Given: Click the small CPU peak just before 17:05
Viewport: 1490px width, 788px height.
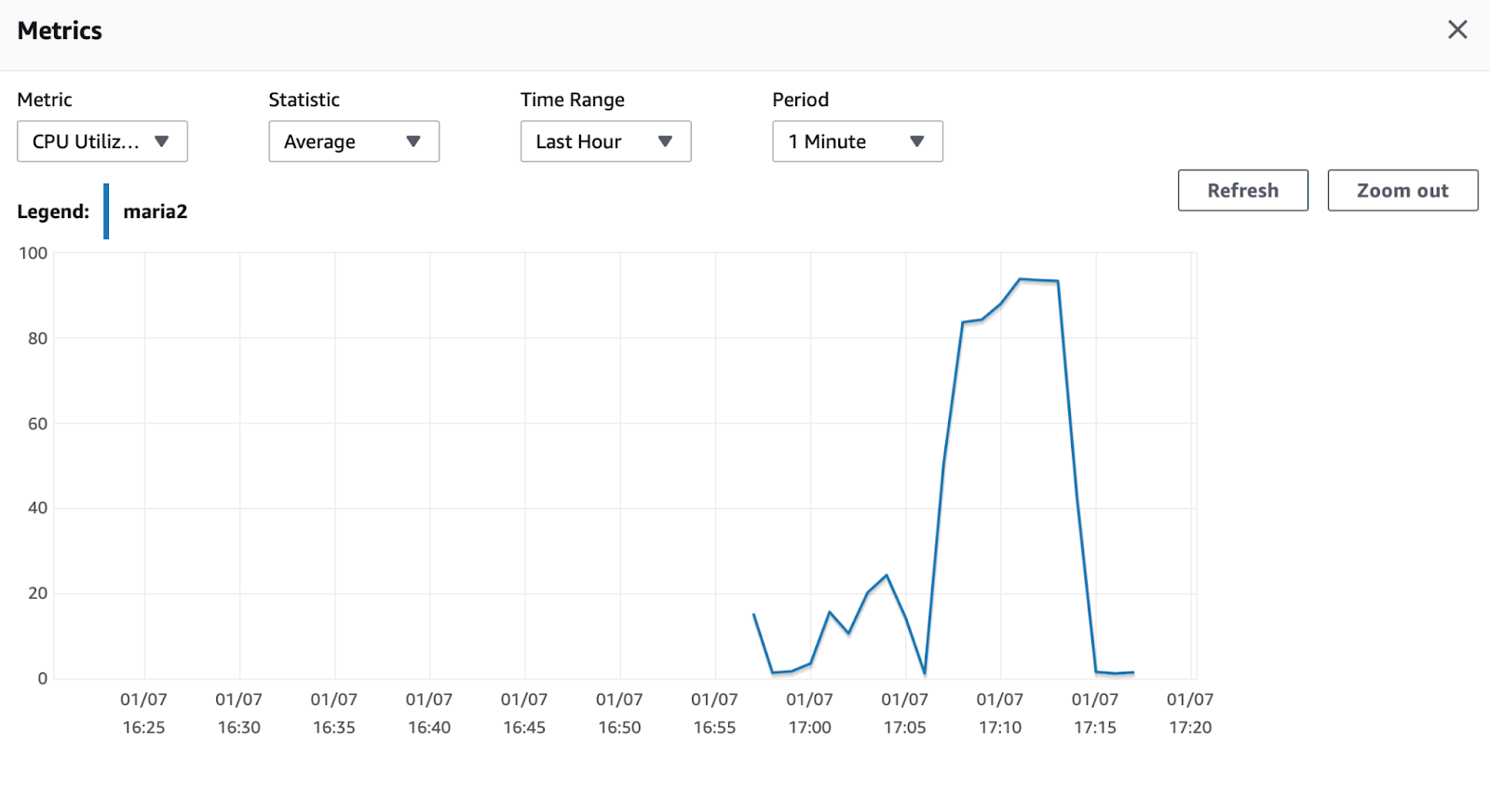Looking at the screenshot, I should tap(887, 576).
